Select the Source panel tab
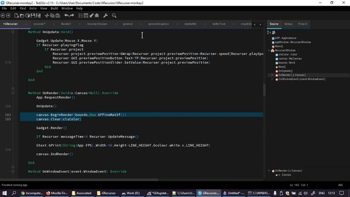The height and width of the screenshot is (197, 350). tap(274, 24)
